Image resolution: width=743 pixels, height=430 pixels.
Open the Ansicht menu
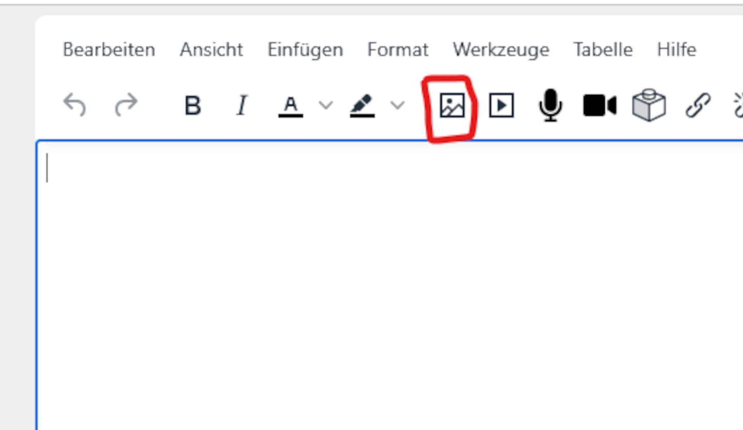(x=212, y=50)
